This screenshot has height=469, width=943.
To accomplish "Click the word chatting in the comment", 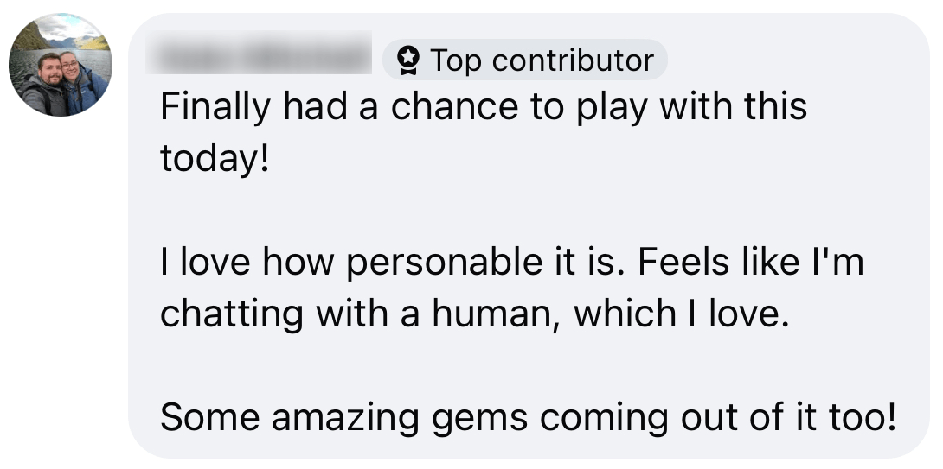I will pyautogui.click(x=232, y=314).
